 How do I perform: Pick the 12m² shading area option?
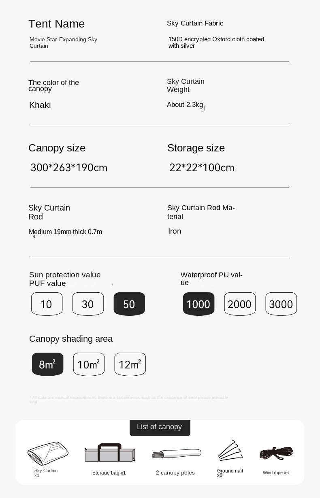(130, 364)
